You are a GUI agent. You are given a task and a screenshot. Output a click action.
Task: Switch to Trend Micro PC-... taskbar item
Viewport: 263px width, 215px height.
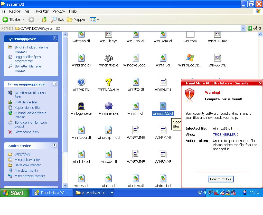coord(52,193)
